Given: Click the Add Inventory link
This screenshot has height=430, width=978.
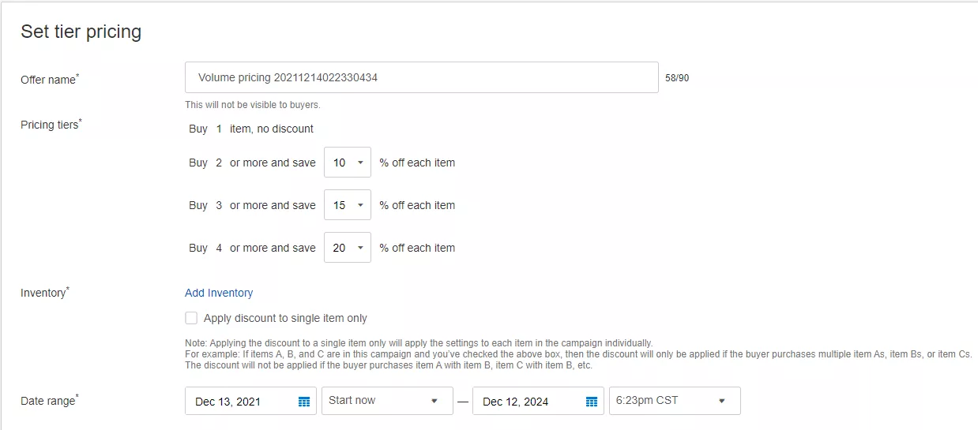Looking at the screenshot, I should 219,293.
